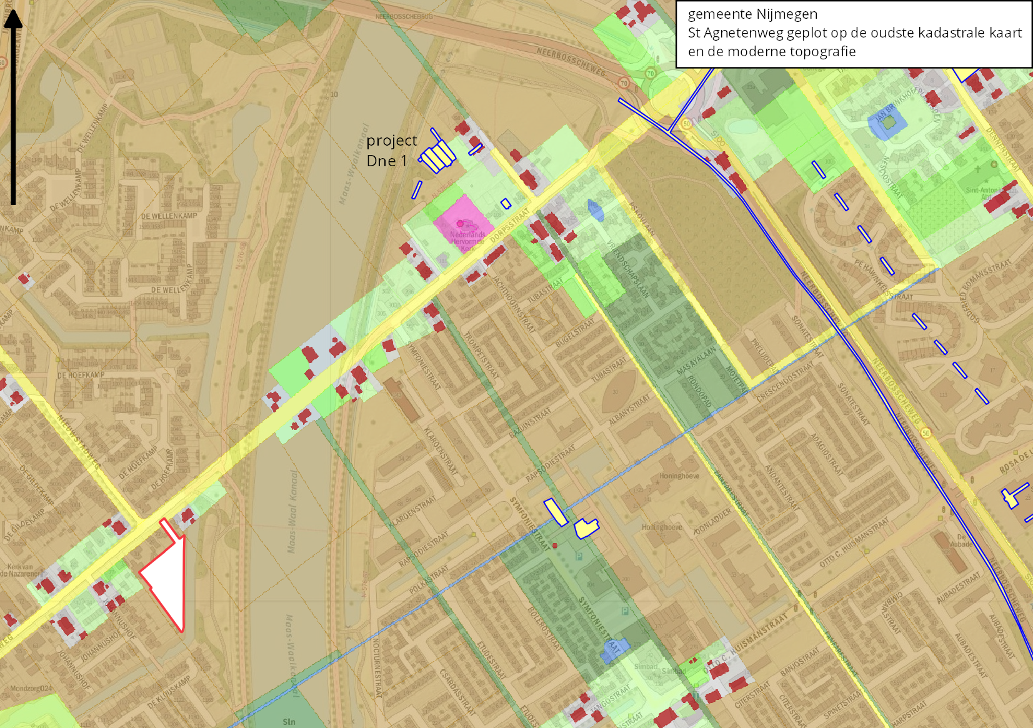Image resolution: width=1033 pixels, height=728 pixels.
Task: Click the Mondzorg024 label
Action: (x=31, y=689)
